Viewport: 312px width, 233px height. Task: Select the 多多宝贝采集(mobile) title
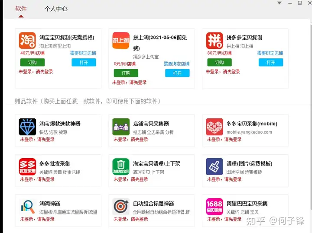point(252,124)
